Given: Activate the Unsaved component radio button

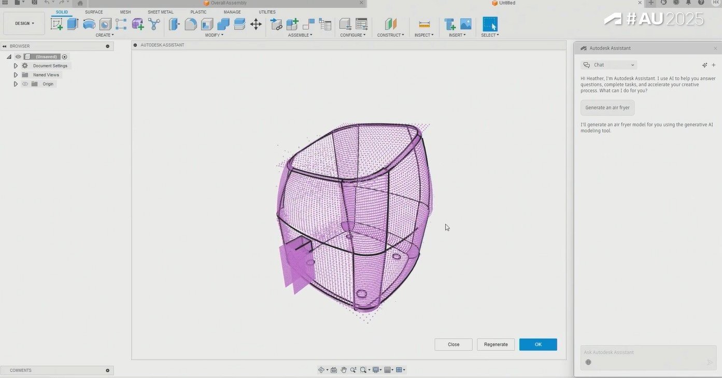Looking at the screenshot, I should (65, 57).
